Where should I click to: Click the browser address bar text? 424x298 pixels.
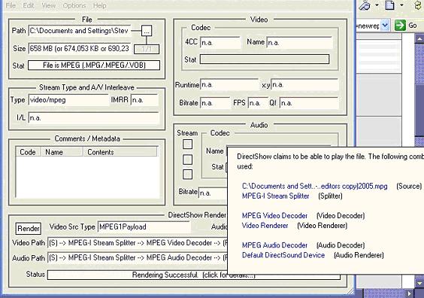point(368,26)
